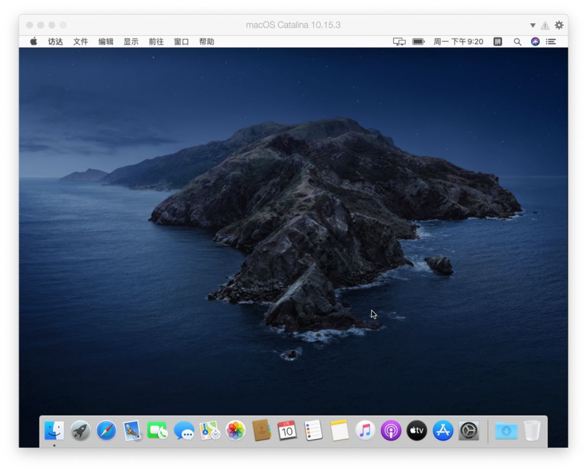The width and height of the screenshot is (587, 471).
Task: Open Downloads folder stack in Dock
Action: click(506, 431)
